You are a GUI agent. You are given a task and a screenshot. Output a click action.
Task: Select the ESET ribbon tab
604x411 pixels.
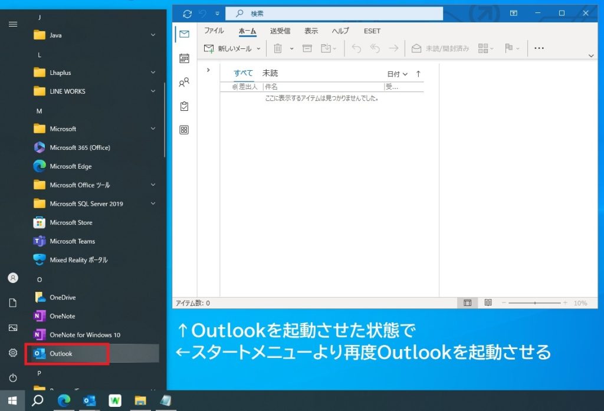coord(372,31)
